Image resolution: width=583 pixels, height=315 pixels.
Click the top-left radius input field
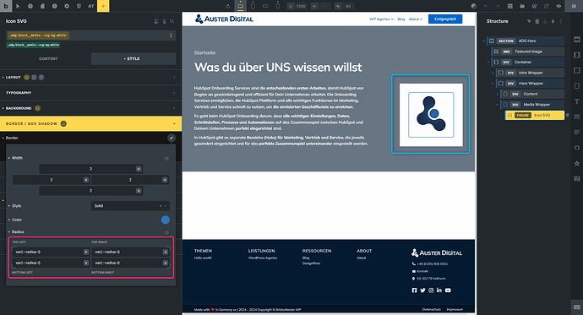51,252
